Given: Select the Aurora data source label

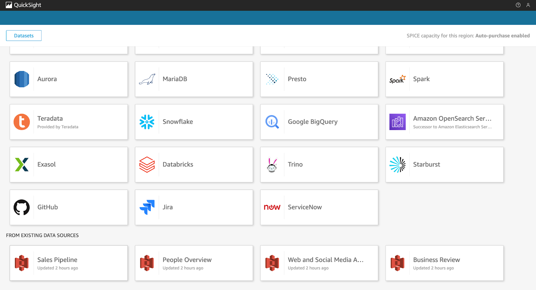Looking at the screenshot, I should click(x=47, y=79).
